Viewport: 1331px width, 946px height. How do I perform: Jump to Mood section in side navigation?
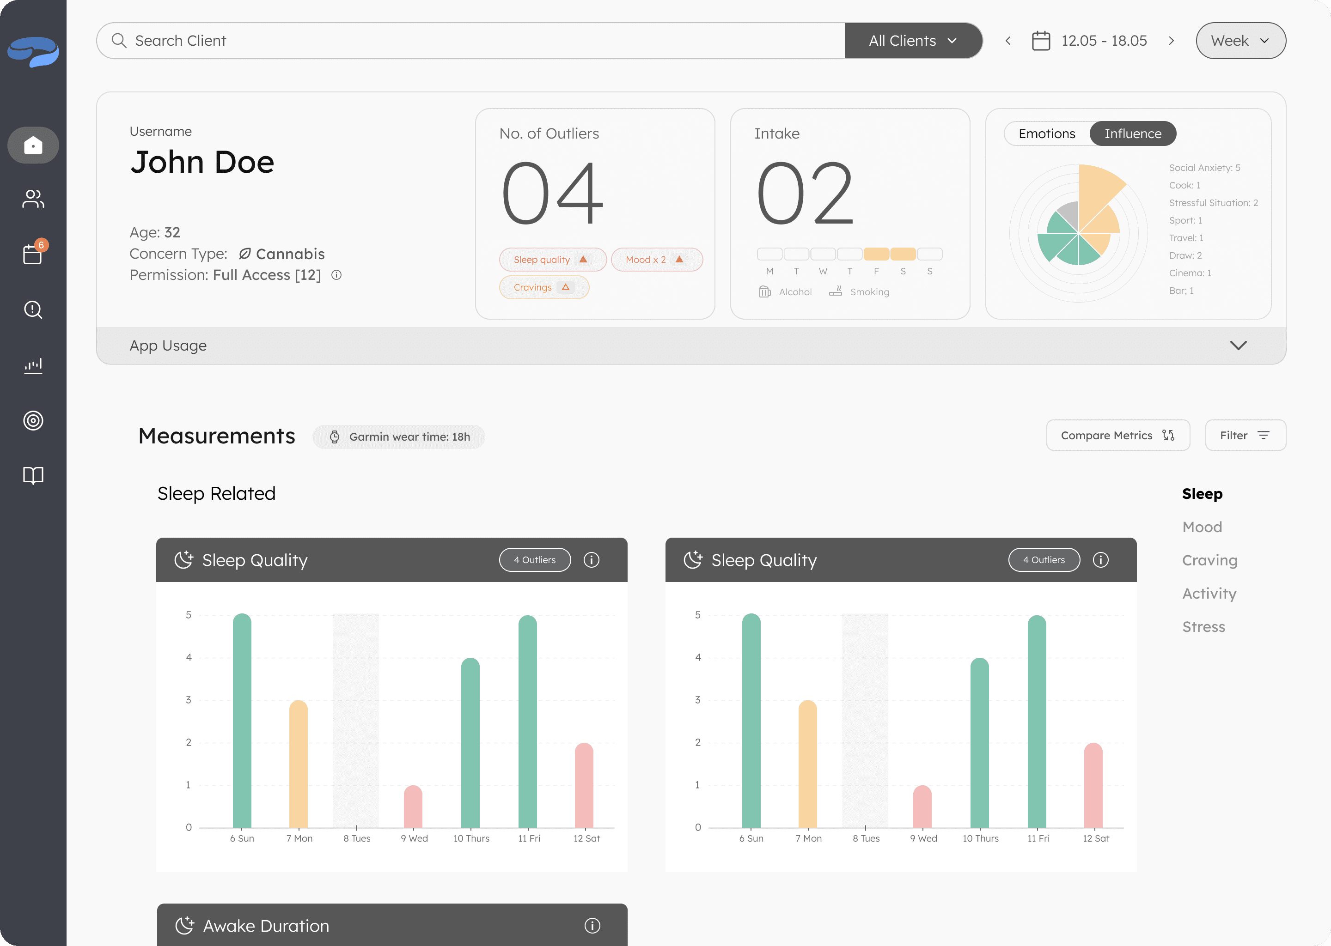pos(1202,527)
